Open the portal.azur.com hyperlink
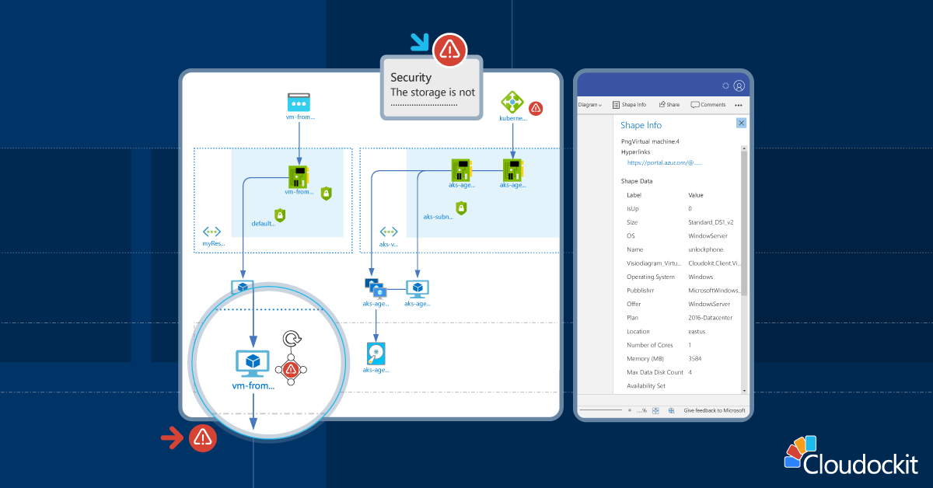The width and height of the screenshot is (933, 488). pos(664,163)
